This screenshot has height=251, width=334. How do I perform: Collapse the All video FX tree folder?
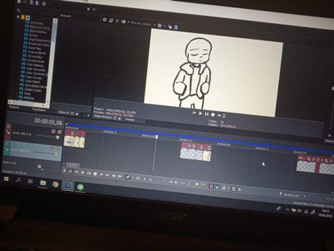coord(18,17)
